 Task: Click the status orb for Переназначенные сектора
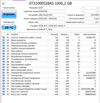coord(3,46)
